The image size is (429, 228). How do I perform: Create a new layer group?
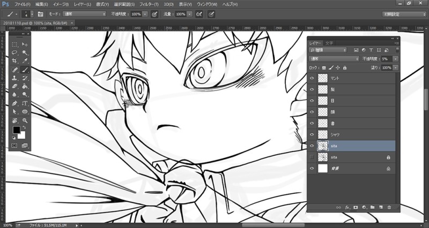pyautogui.click(x=372, y=208)
